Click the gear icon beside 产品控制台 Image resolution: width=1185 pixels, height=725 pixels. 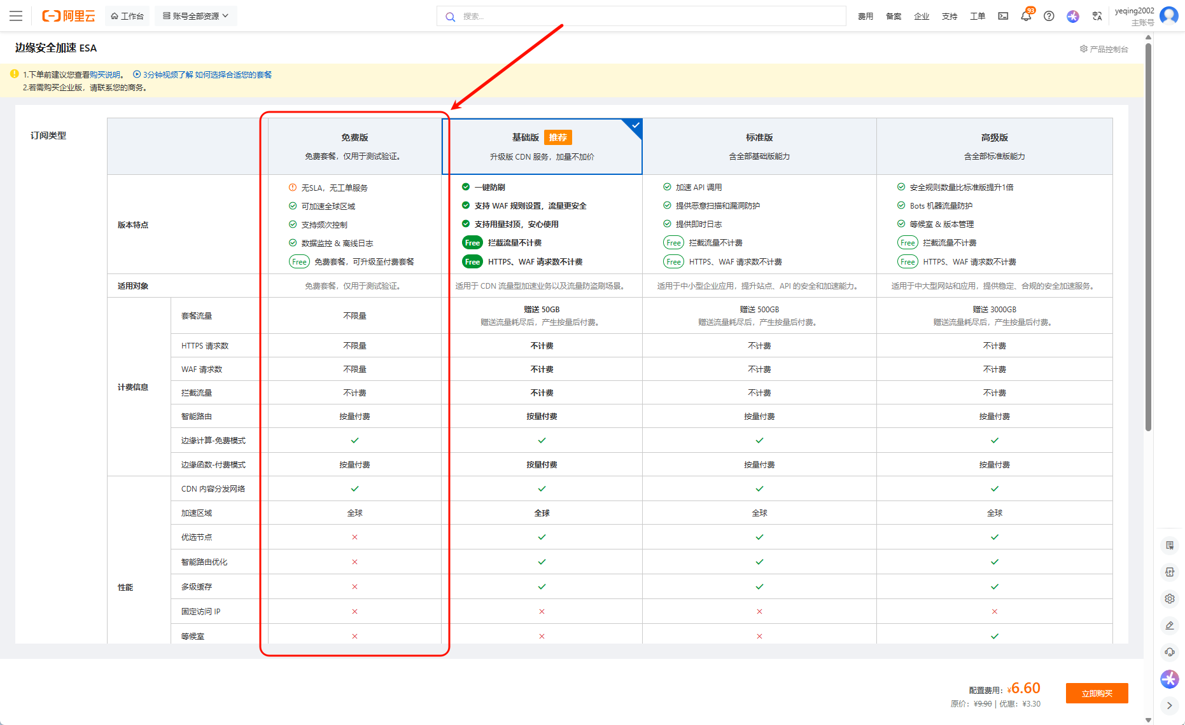coord(1083,49)
